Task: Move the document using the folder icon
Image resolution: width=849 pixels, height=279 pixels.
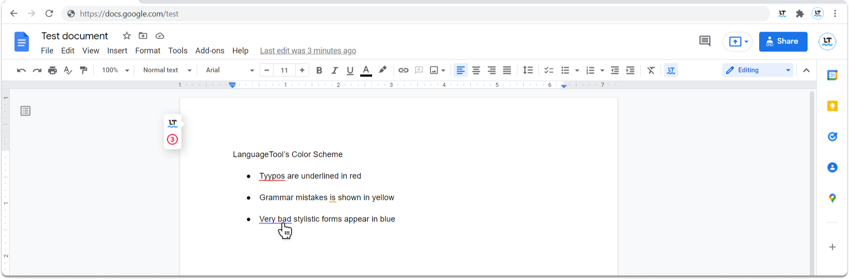Action: (x=143, y=36)
